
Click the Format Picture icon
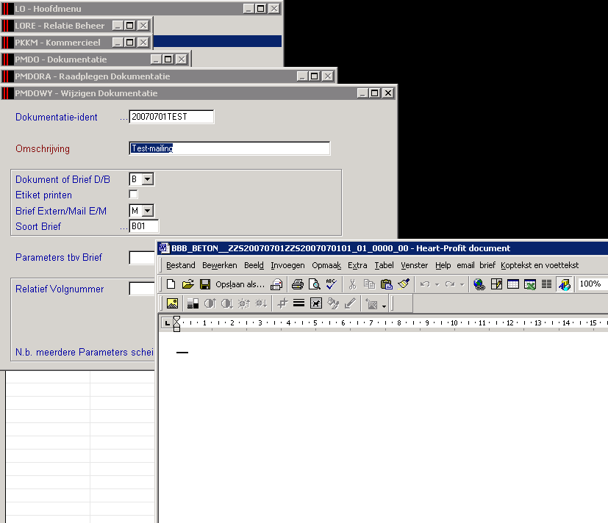333,303
